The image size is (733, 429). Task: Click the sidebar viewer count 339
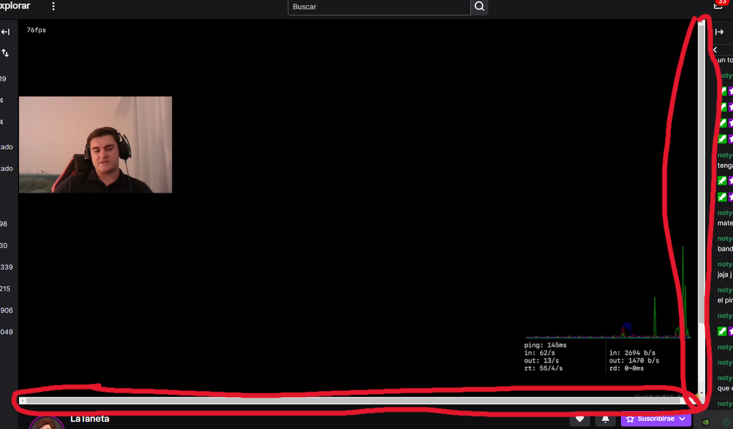(7, 267)
